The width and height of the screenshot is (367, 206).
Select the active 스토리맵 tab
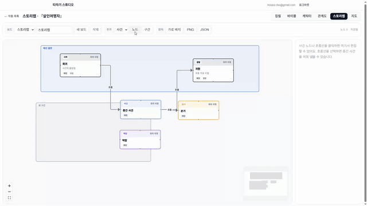coord(339,16)
